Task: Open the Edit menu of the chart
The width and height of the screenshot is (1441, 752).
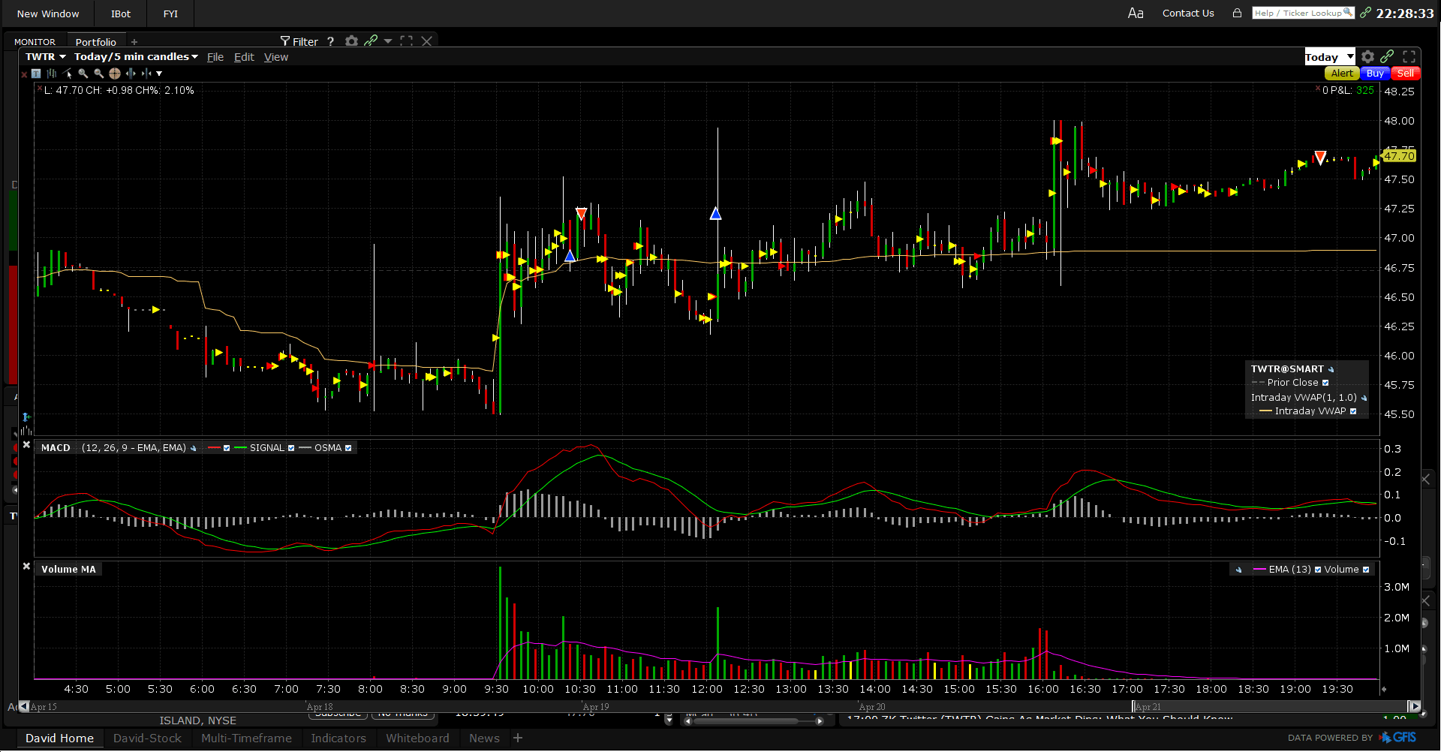Action: point(244,57)
